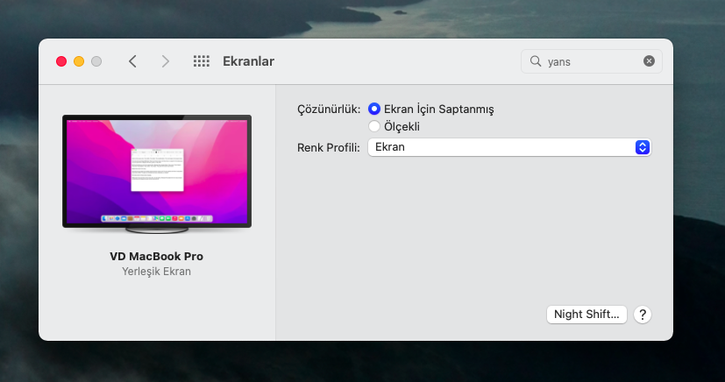
Task: Minimize window using yellow button
Action: click(79, 61)
